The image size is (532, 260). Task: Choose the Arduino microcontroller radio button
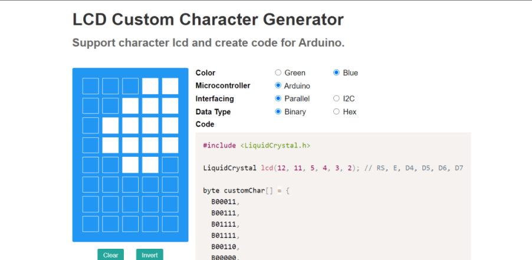click(278, 85)
